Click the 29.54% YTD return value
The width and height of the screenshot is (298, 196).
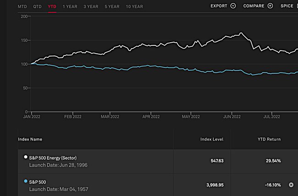tap(273, 161)
